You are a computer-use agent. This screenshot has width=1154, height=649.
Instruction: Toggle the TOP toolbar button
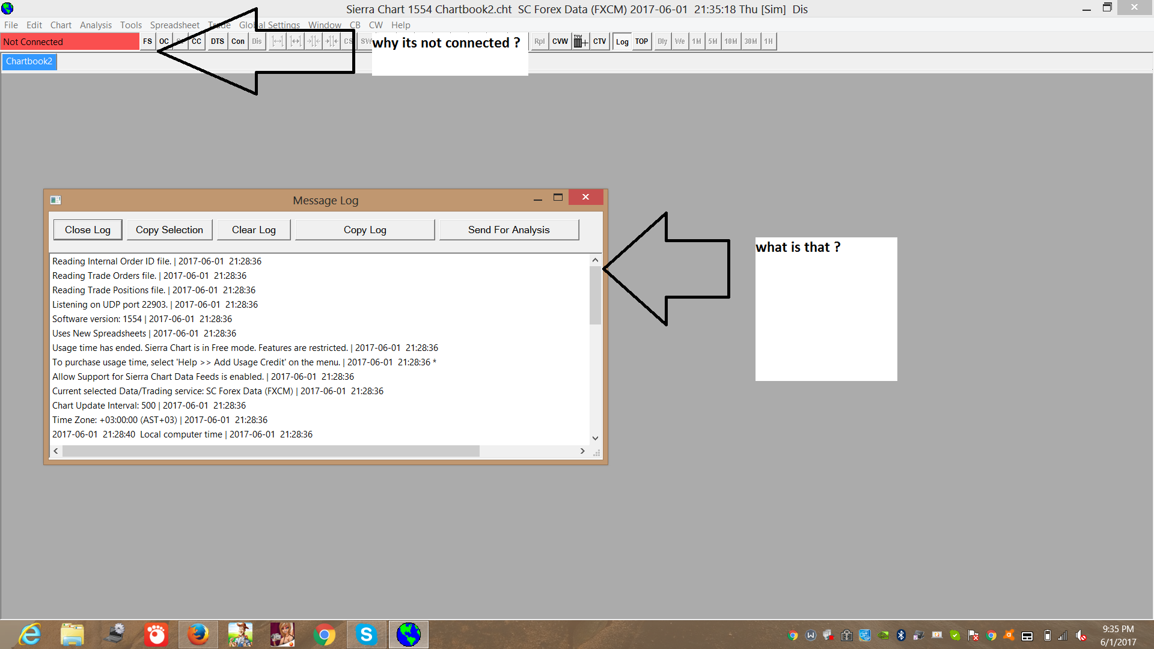click(x=641, y=41)
